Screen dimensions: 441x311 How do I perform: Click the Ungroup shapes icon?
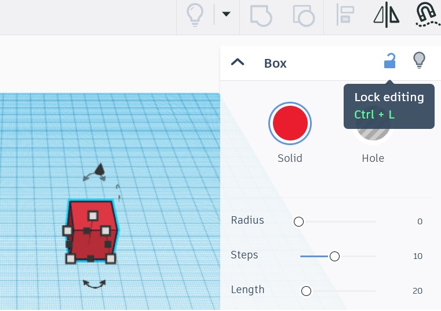tap(303, 14)
